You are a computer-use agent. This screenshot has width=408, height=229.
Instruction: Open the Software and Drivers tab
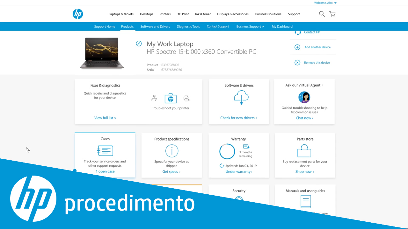coord(155,27)
